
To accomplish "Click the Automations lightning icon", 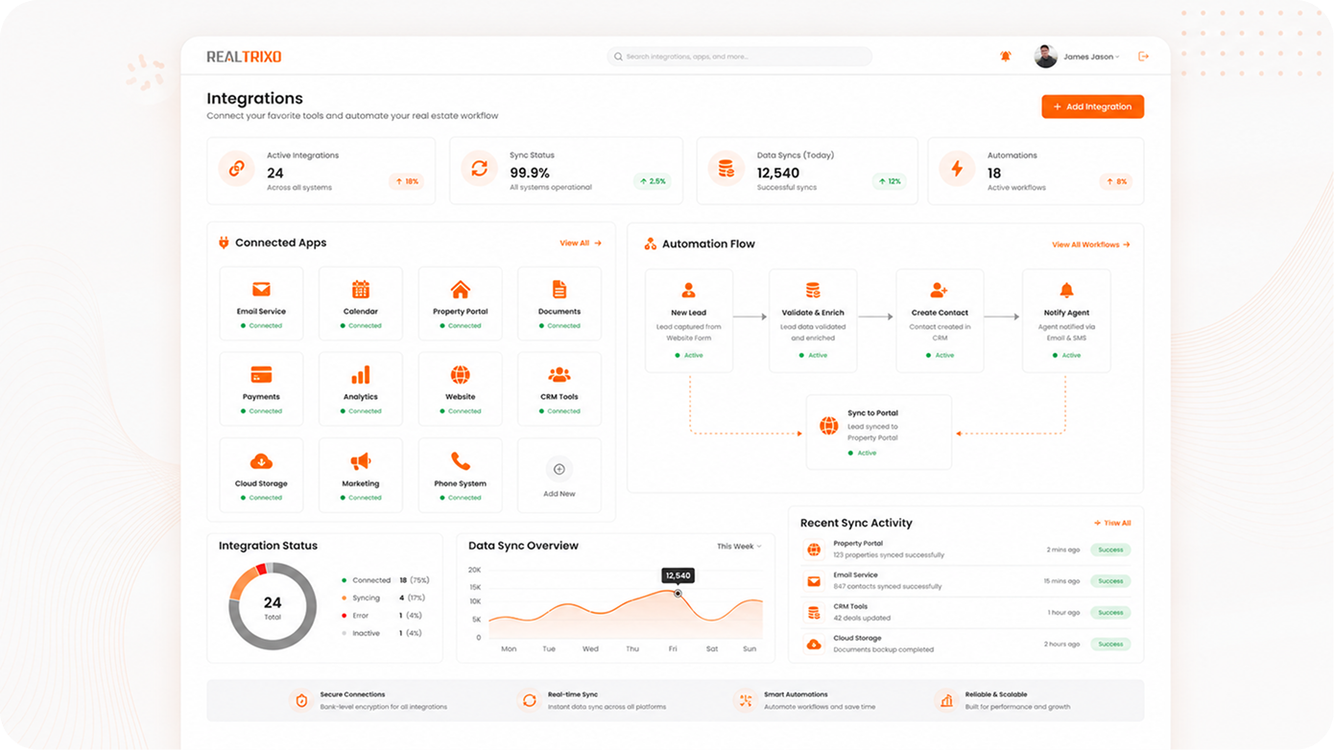I will point(957,169).
